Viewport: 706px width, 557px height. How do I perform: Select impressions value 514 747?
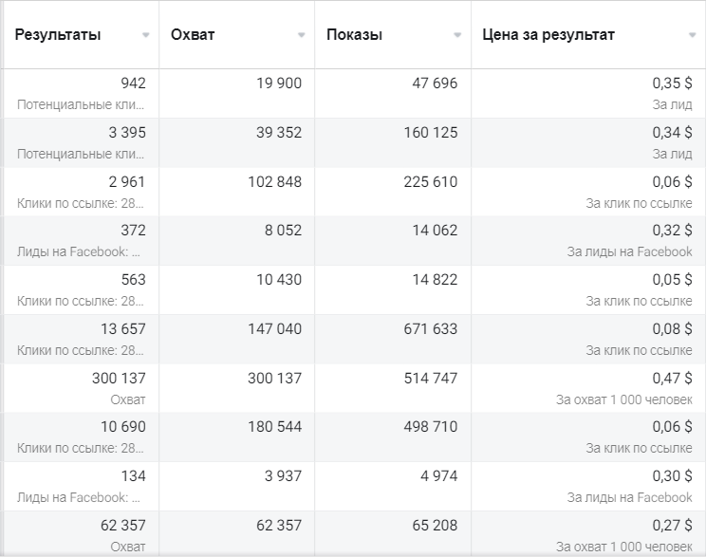tap(431, 378)
